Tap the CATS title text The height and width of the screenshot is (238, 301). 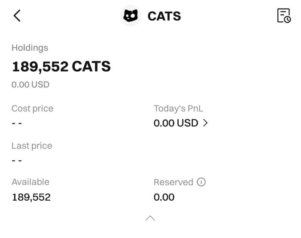point(164,16)
